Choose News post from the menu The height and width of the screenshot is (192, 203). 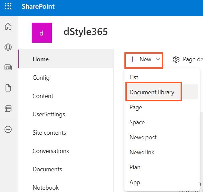161,137
